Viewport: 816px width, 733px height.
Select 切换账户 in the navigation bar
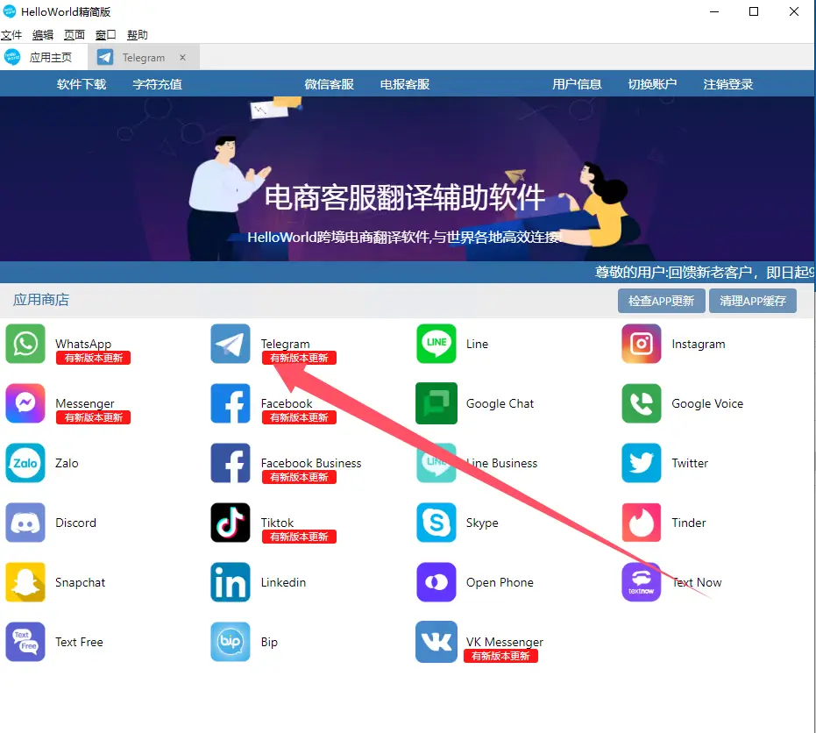(653, 84)
